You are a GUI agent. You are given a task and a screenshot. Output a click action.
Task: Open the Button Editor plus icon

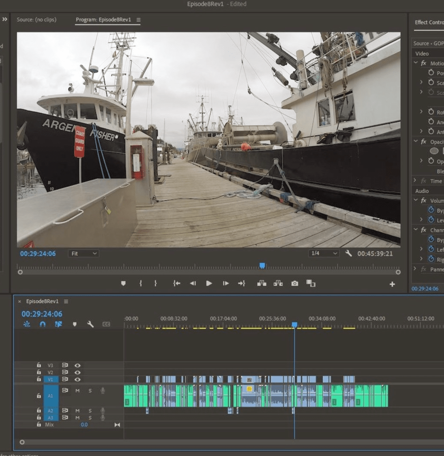(392, 284)
